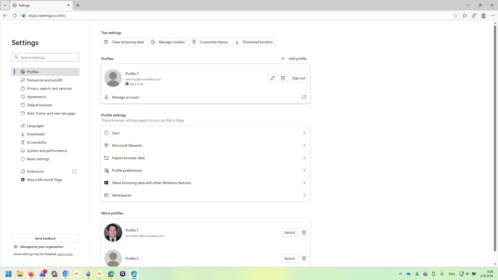Click the microphone tray icon
Screen dimensions: 498x280
442,274
